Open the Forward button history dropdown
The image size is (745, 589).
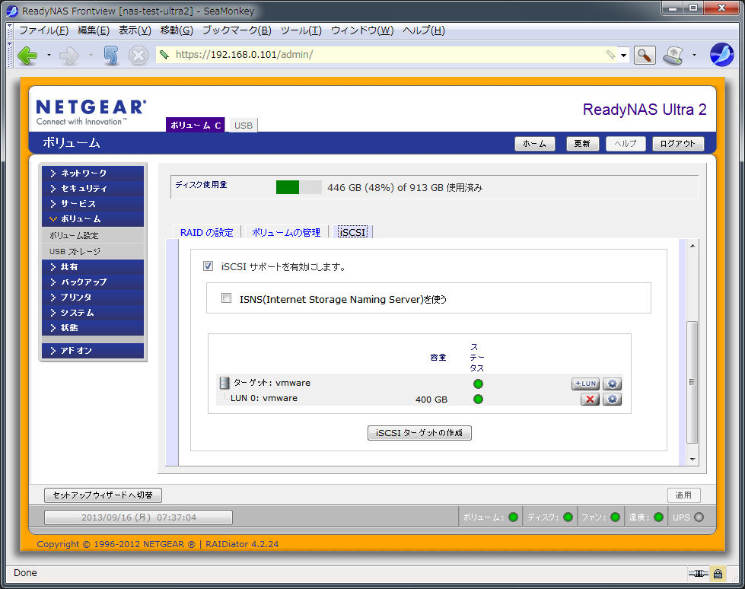pyautogui.click(x=91, y=56)
